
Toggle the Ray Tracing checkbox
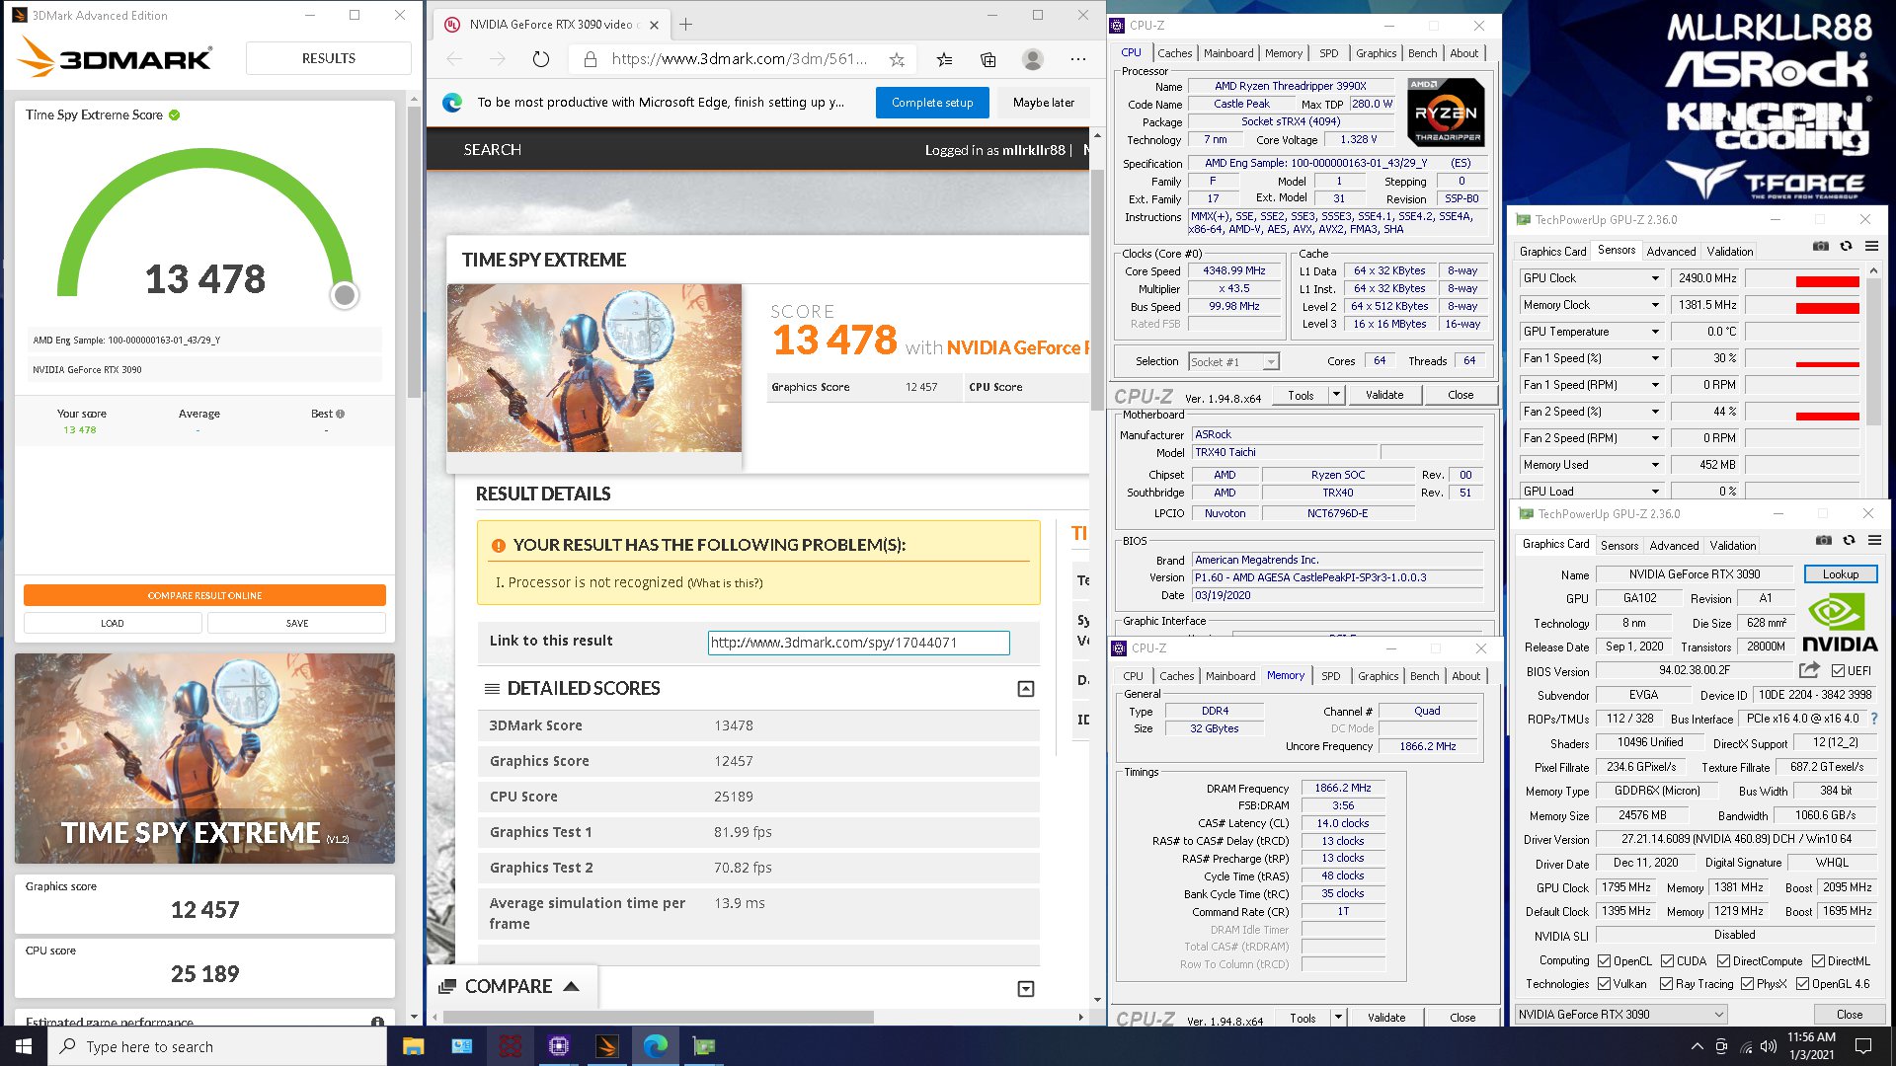(1667, 983)
